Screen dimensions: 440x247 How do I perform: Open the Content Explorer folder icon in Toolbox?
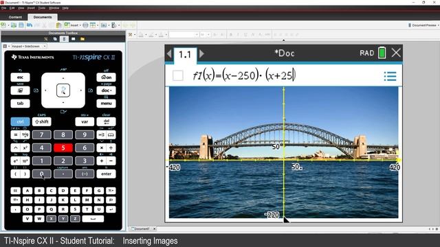(x=82, y=39)
